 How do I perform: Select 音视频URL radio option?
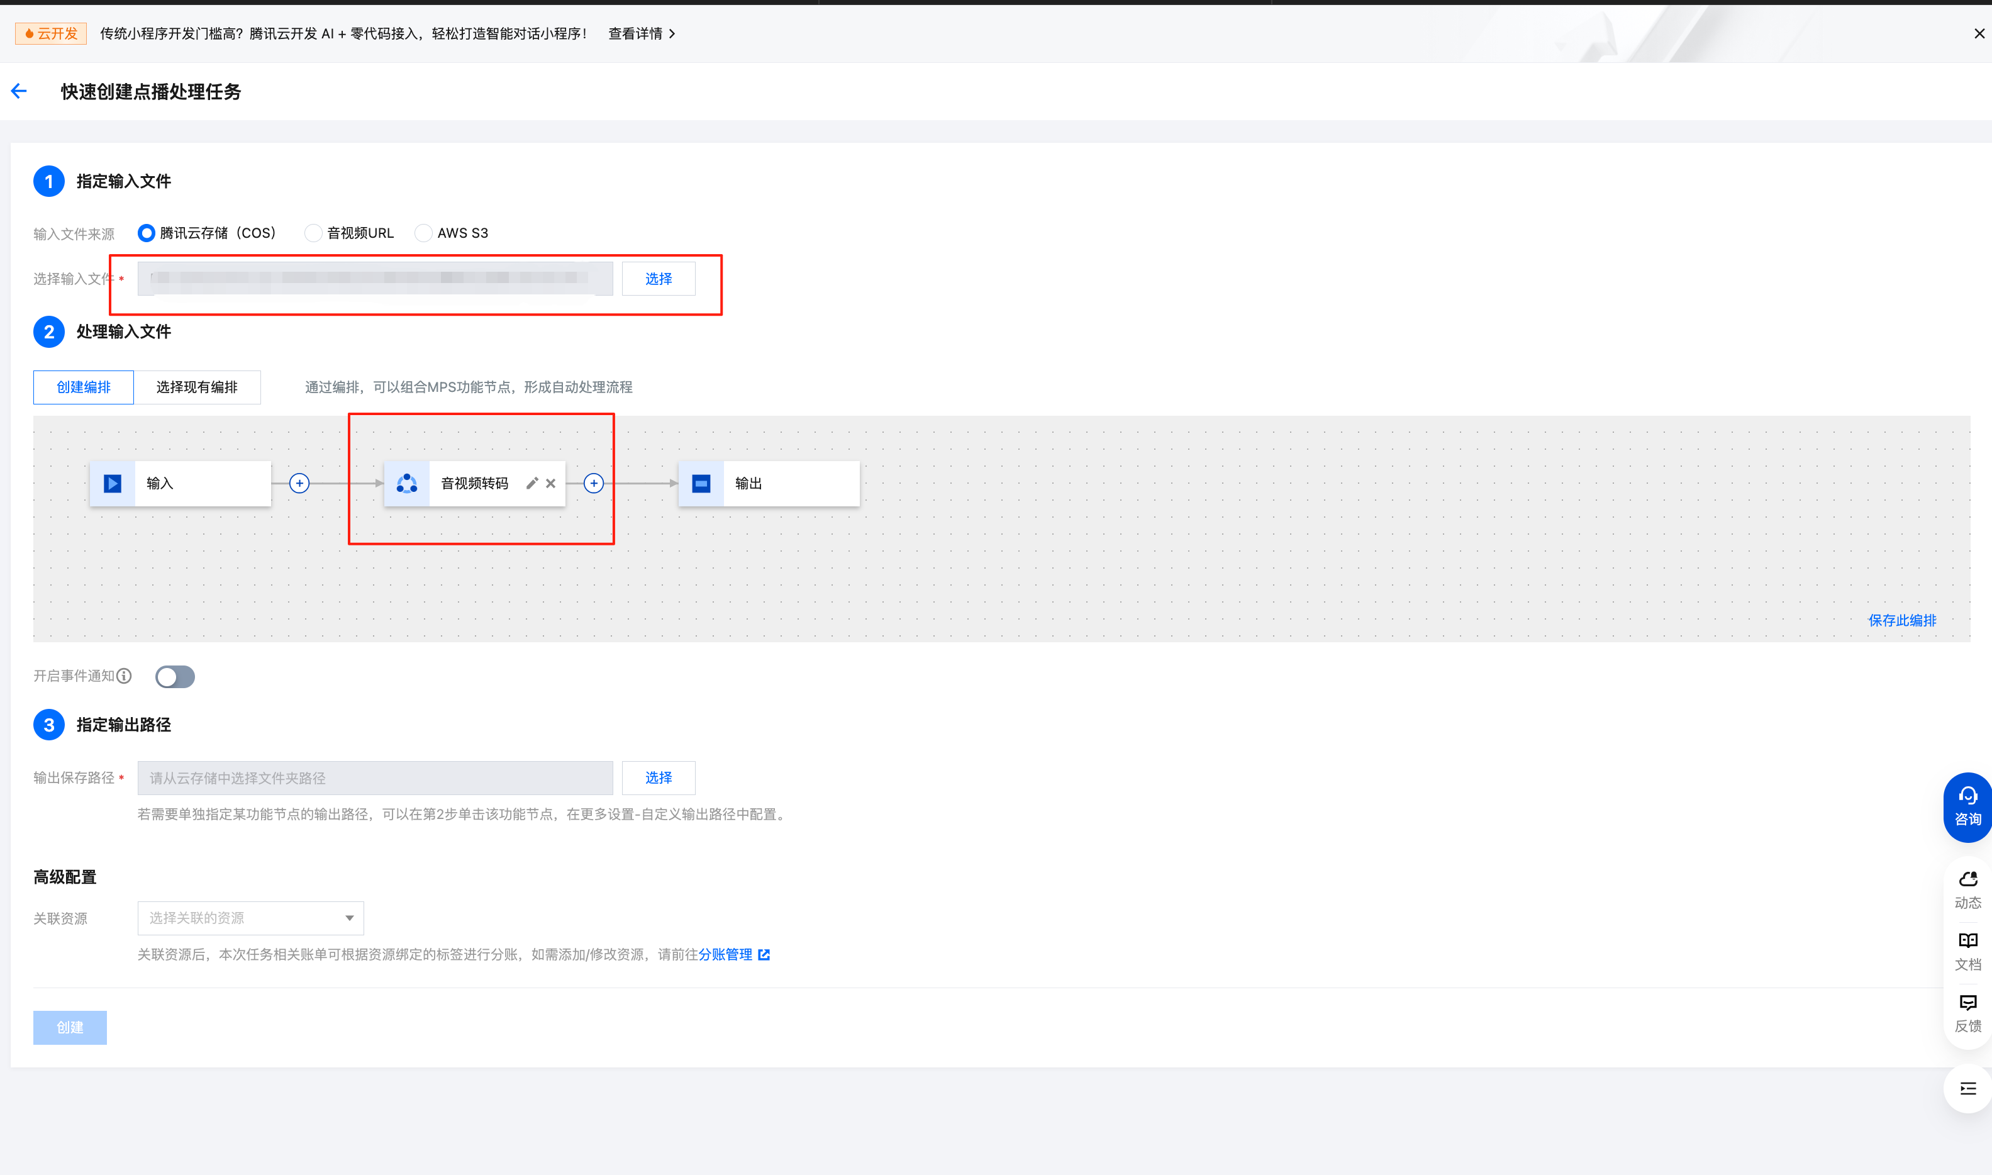pos(313,233)
